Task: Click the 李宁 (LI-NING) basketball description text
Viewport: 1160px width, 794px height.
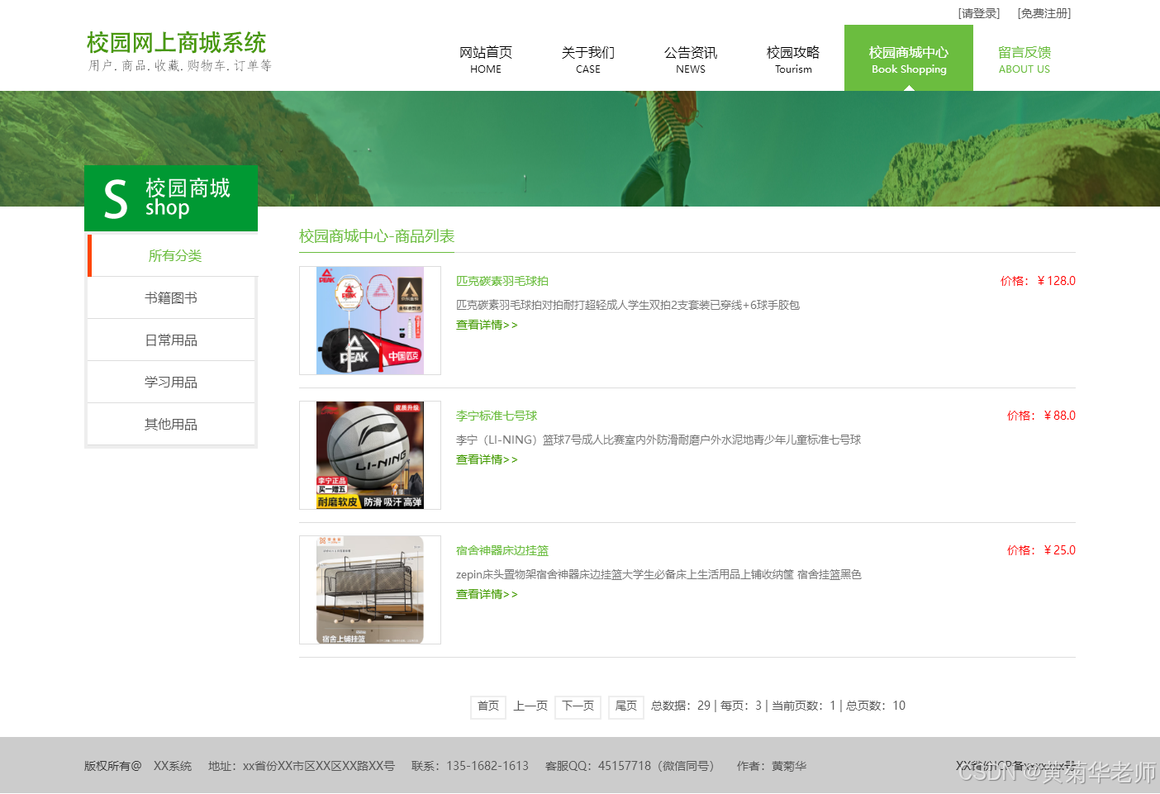Action: tap(658, 440)
